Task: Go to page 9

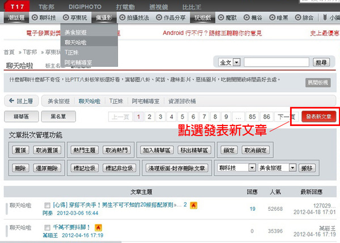Action: tap(226, 117)
